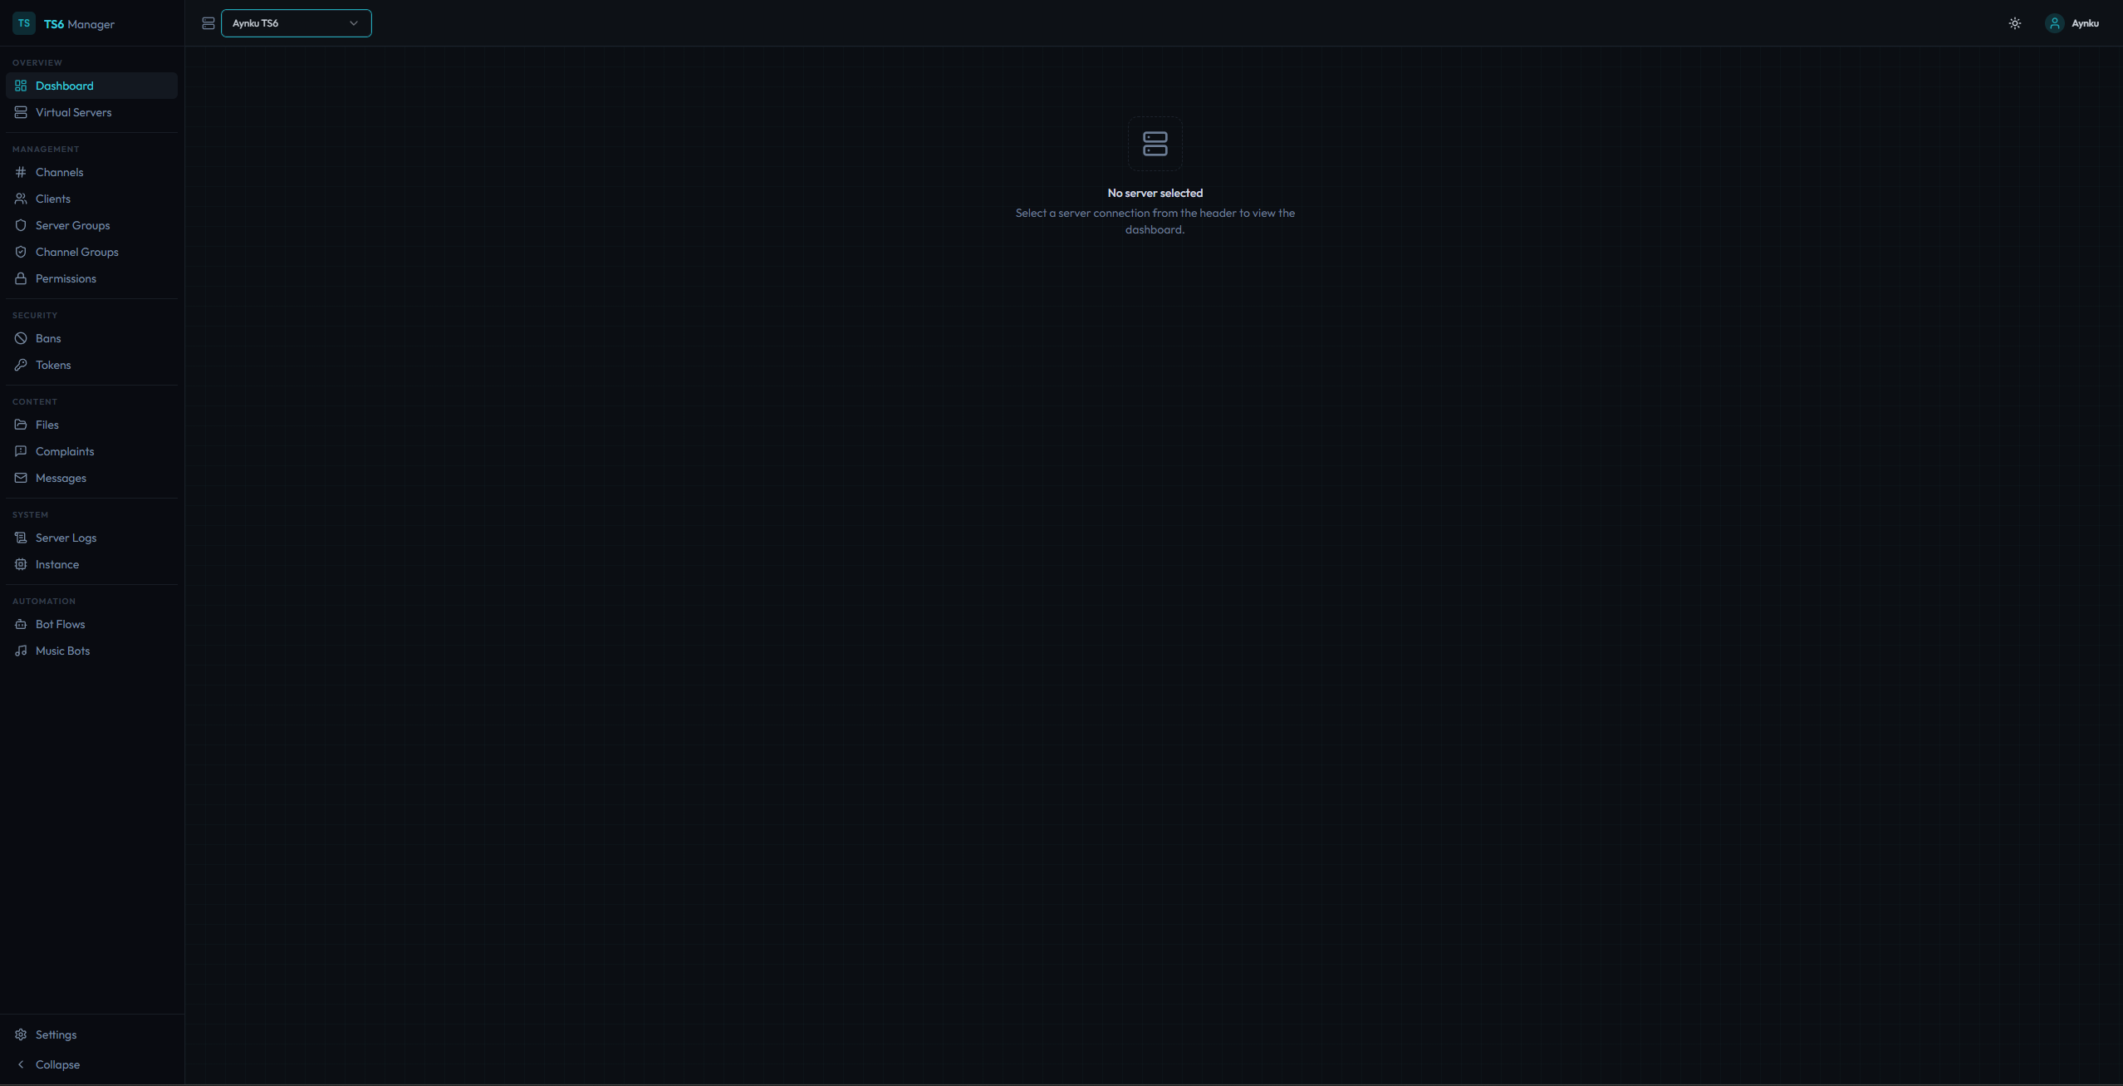This screenshot has height=1086, width=2123.
Task: Open Server Logs page
Action: tap(66, 538)
